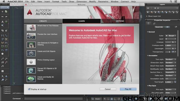Viewport: 180px width, 101px height.
Task: Open the Find text magnifier tool
Action: click(2, 25)
